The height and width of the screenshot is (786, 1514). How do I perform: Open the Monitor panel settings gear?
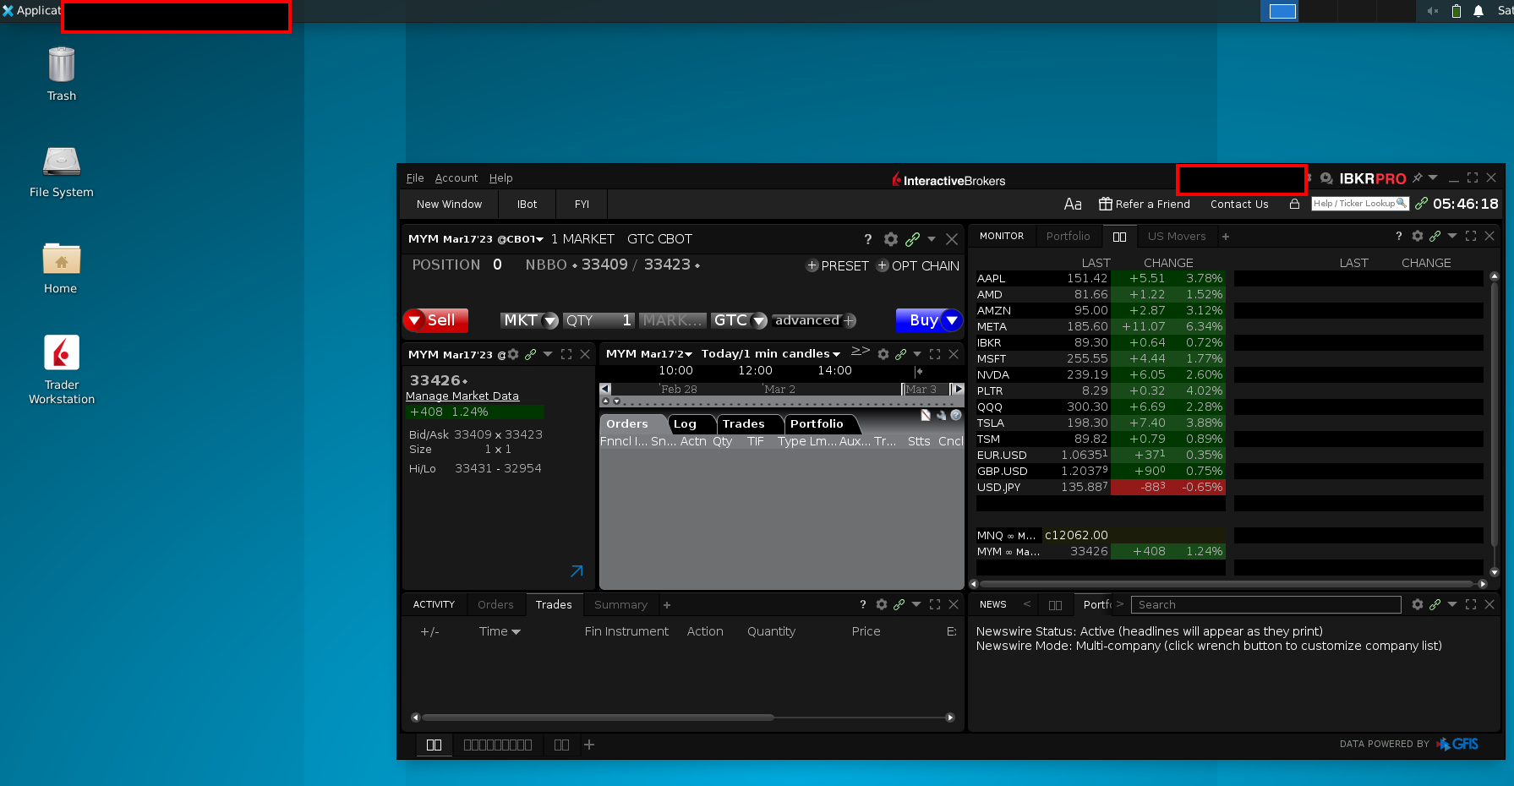coord(1418,236)
